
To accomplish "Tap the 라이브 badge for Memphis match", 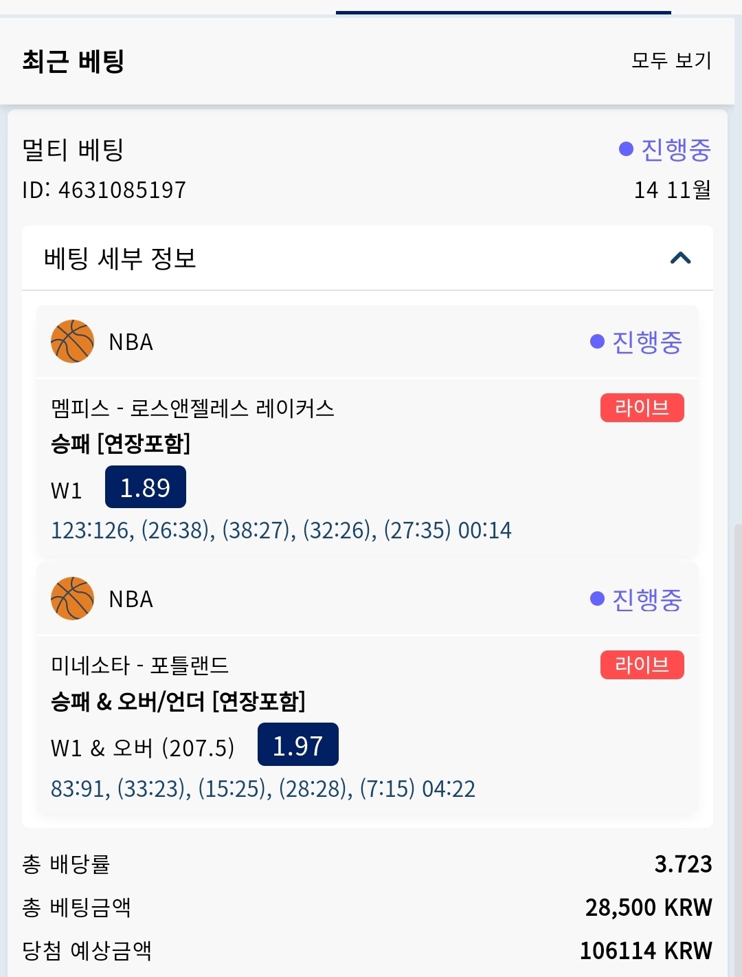I will (x=642, y=408).
